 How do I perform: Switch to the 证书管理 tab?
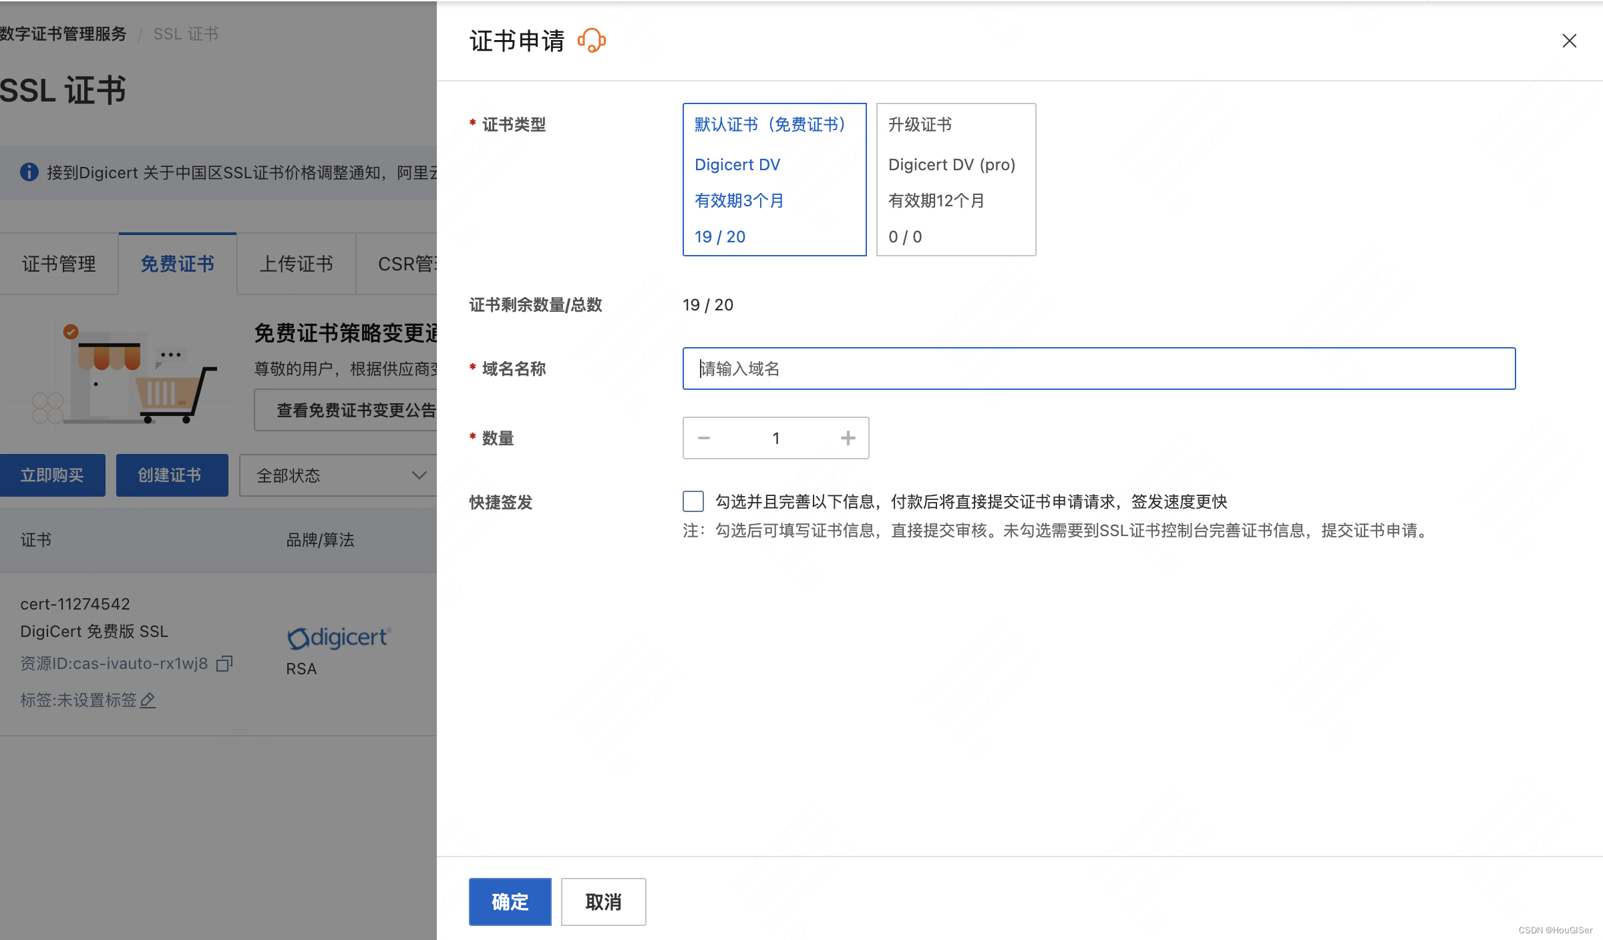59,264
